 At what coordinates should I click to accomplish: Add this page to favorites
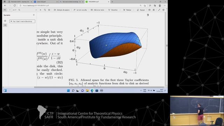145,6
